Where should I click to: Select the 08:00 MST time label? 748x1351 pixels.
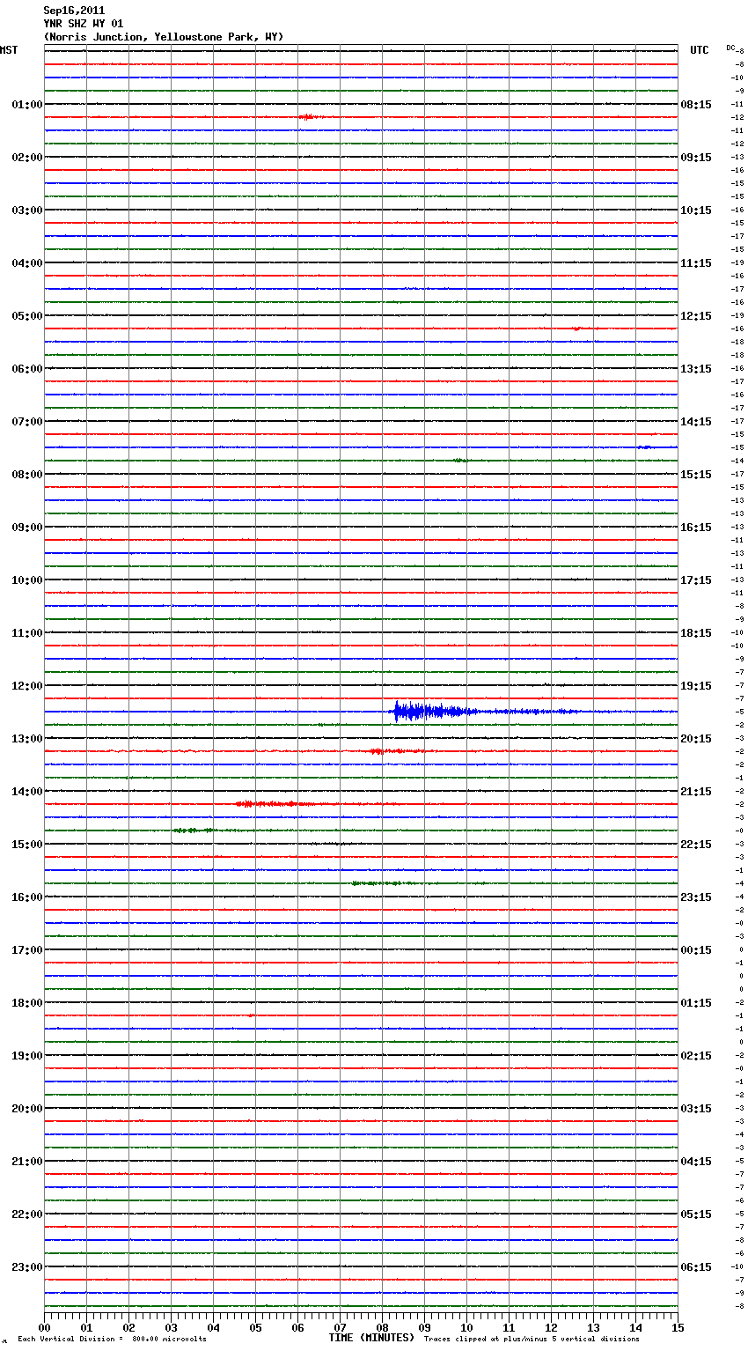(27, 474)
